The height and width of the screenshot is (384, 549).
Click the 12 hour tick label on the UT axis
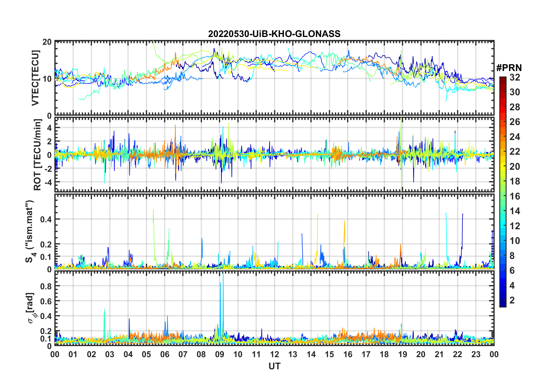(x=274, y=354)
